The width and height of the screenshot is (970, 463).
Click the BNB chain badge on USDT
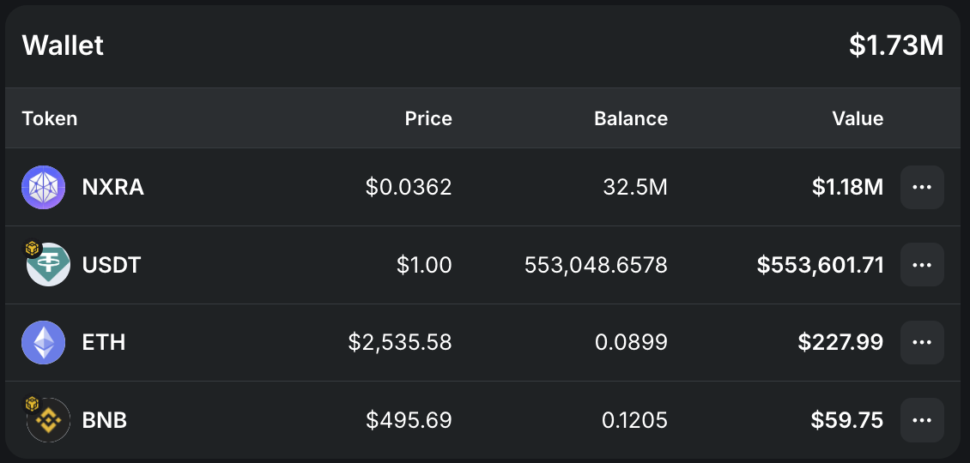(x=32, y=250)
